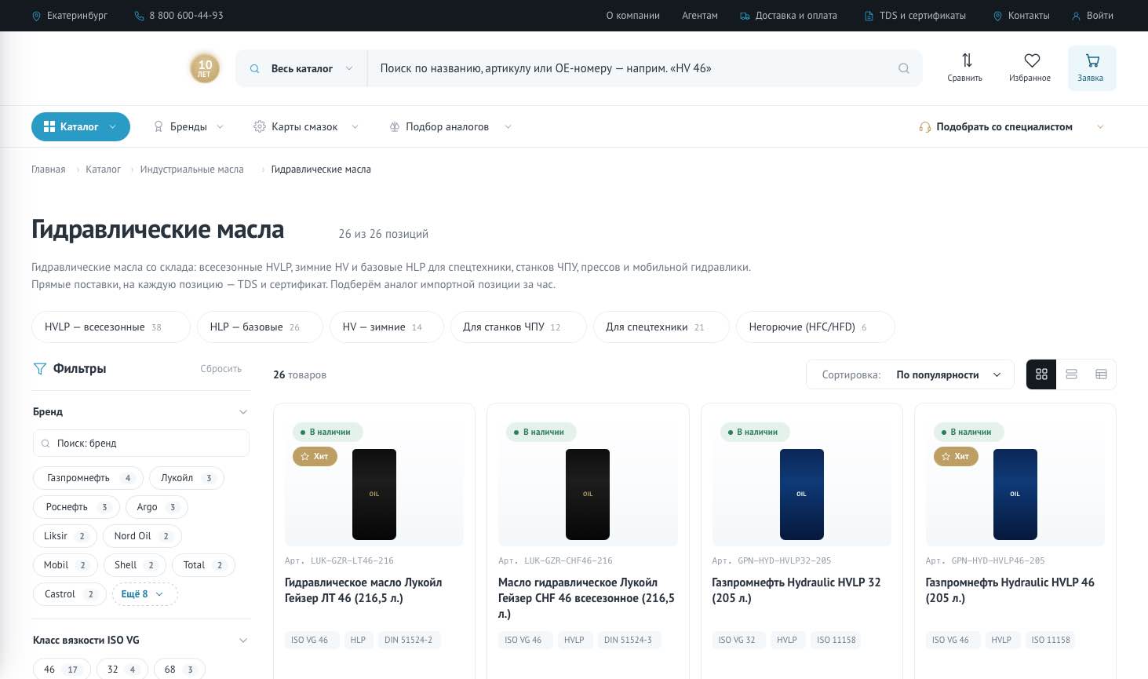
Task: Click the Хит badge on Газпромнефть HVLP 46
Action: point(956,456)
